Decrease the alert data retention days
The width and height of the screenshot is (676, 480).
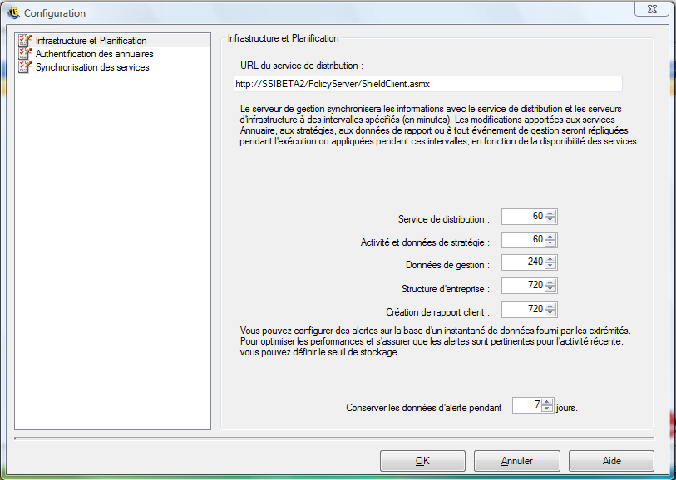(x=547, y=408)
